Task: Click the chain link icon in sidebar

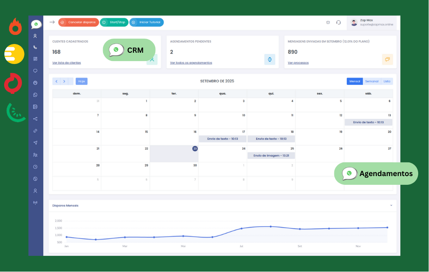Action: tap(35, 131)
